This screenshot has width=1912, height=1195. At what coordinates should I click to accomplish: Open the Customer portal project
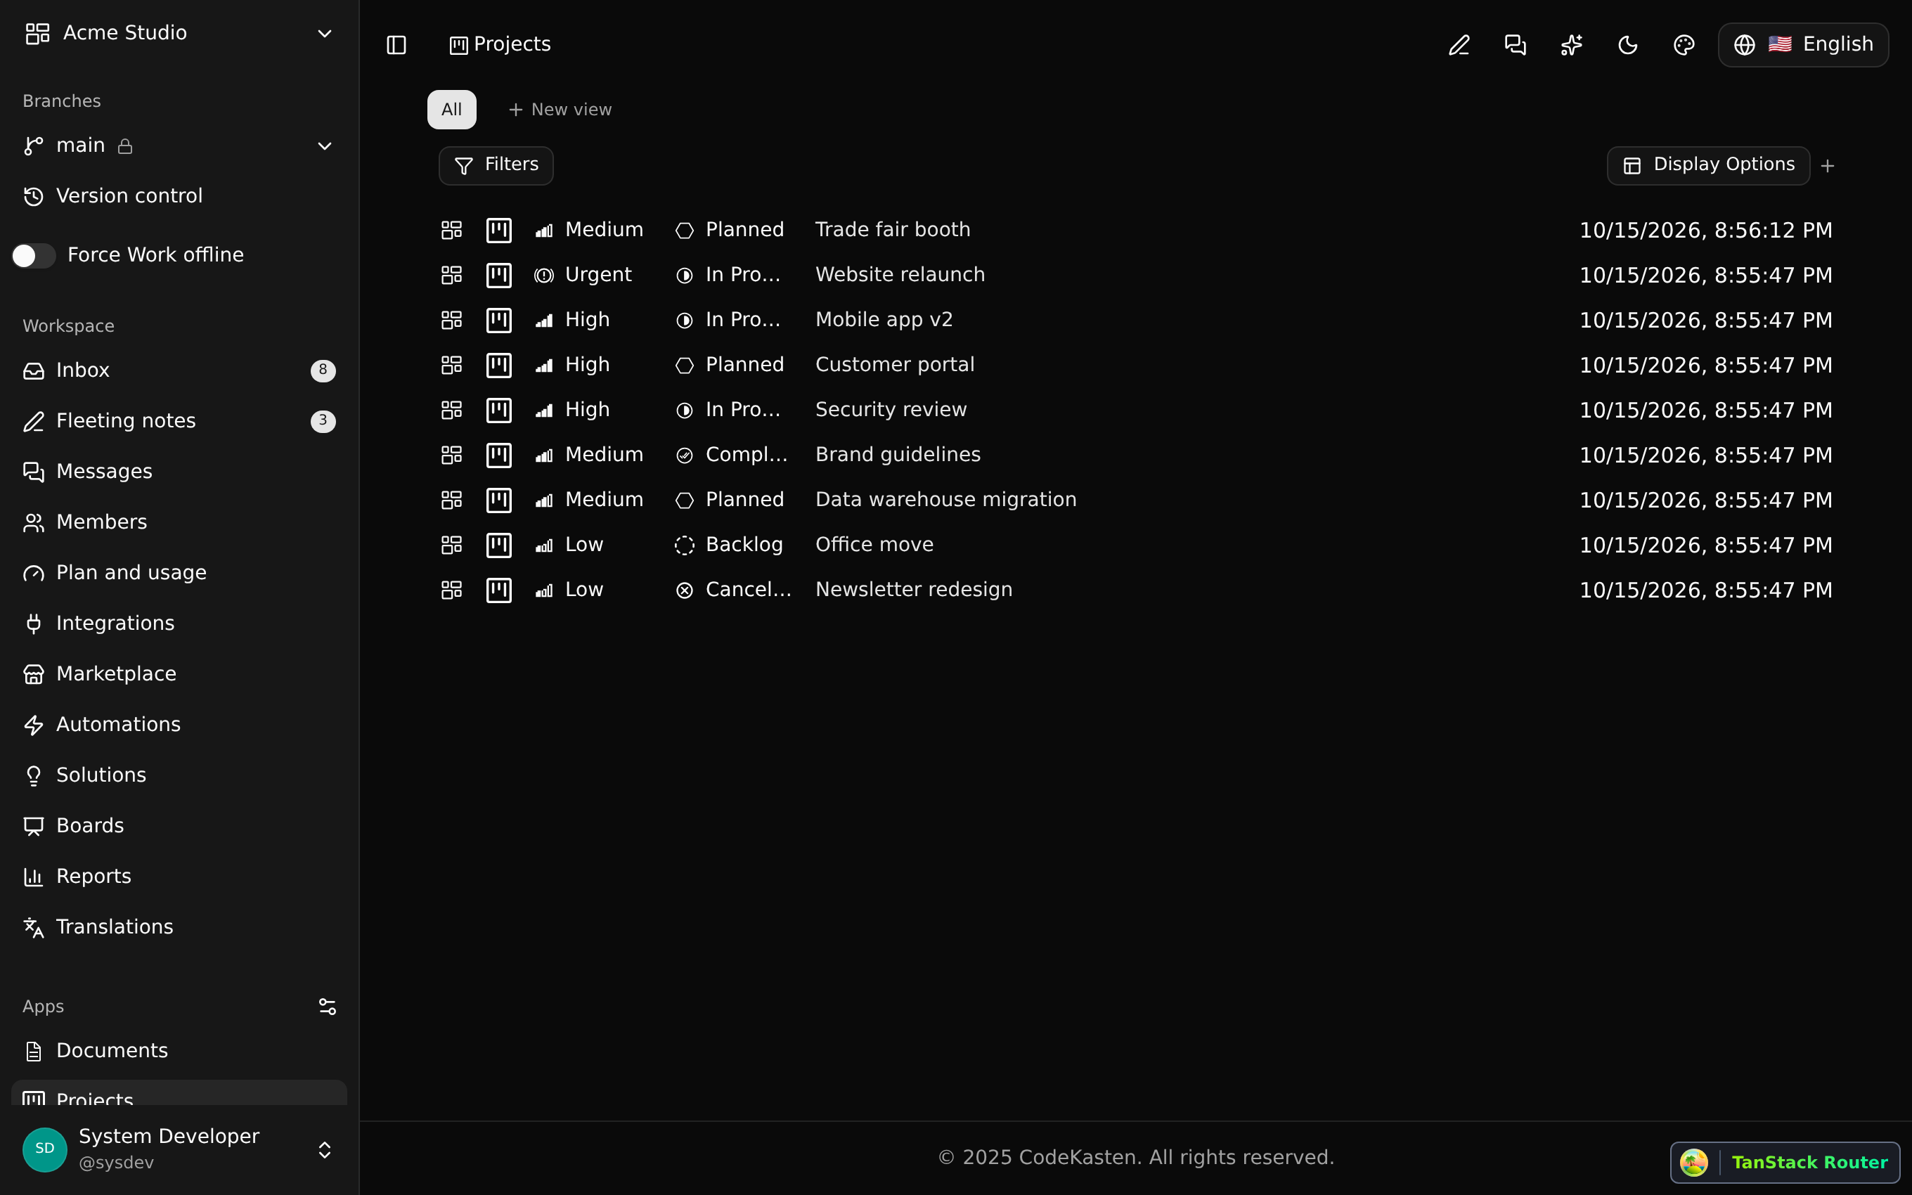point(894,364)
